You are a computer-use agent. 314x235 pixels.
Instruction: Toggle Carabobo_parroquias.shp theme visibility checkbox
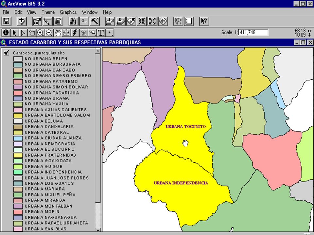7,53
